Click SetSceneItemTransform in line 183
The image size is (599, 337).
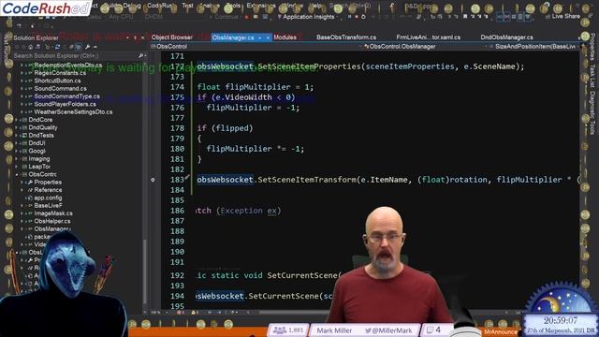click(307, 180)
